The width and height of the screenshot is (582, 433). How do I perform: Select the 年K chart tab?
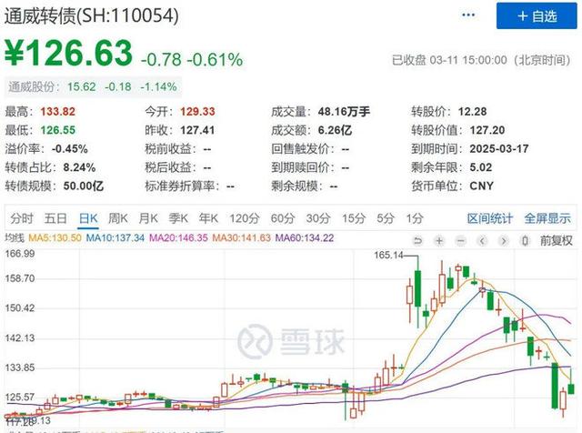pyautogui.click(x=208, y=218)
